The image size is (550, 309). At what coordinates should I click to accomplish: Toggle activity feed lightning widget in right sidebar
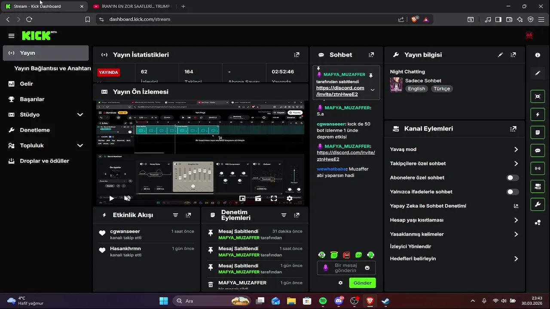538,115
